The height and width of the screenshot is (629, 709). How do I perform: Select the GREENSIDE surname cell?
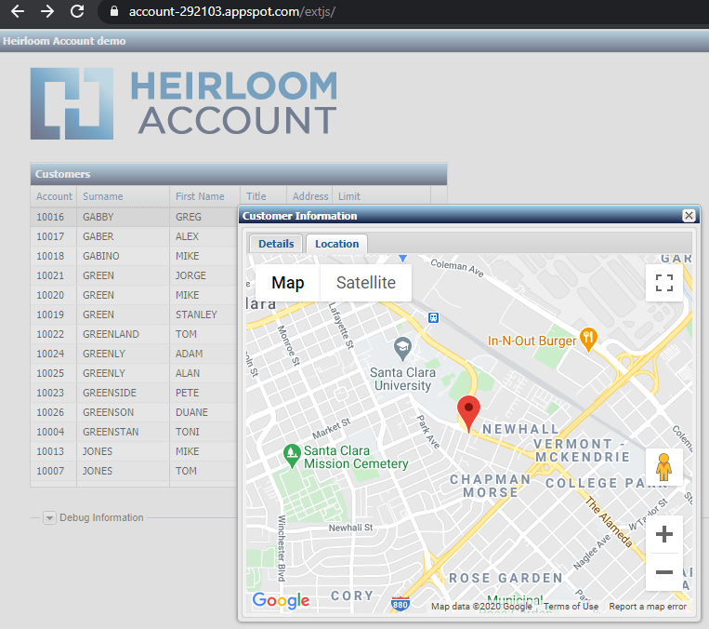point(123,393)
